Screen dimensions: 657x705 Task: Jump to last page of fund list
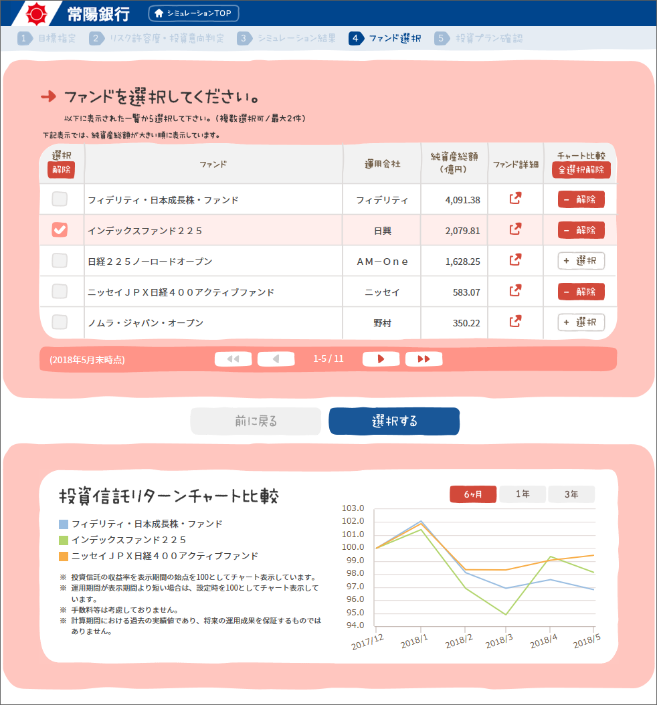(x=424, y=359)
